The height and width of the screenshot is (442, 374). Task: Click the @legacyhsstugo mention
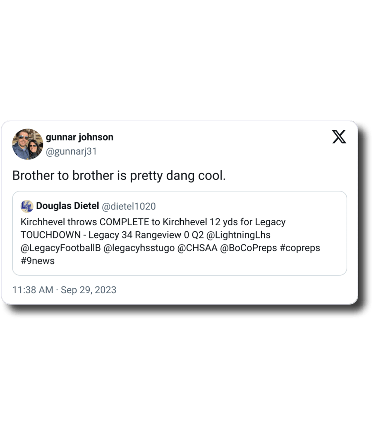[x=138, y=248]
